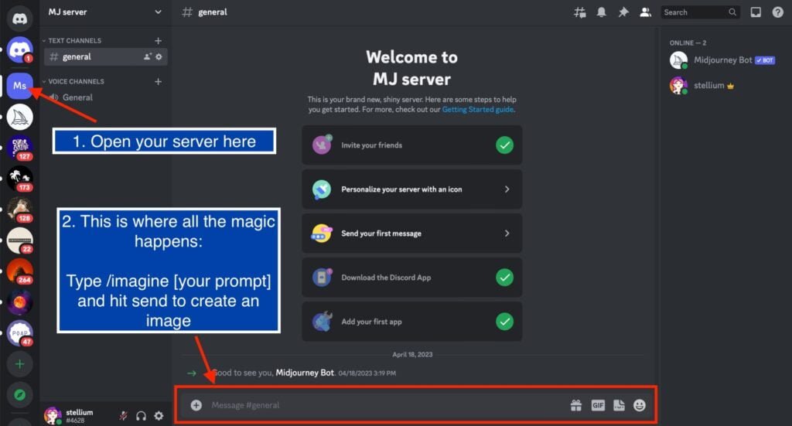Focus the Search input field

tap(700, 12)
